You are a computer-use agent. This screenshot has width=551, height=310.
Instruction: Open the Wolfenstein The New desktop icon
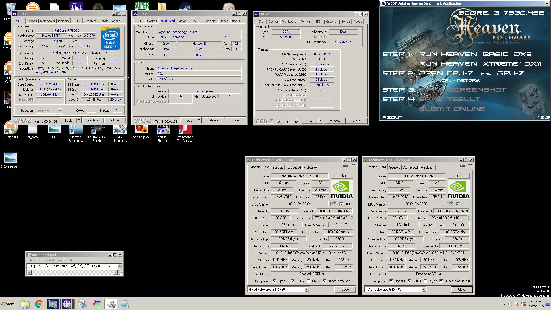click(x=185, y=133)
